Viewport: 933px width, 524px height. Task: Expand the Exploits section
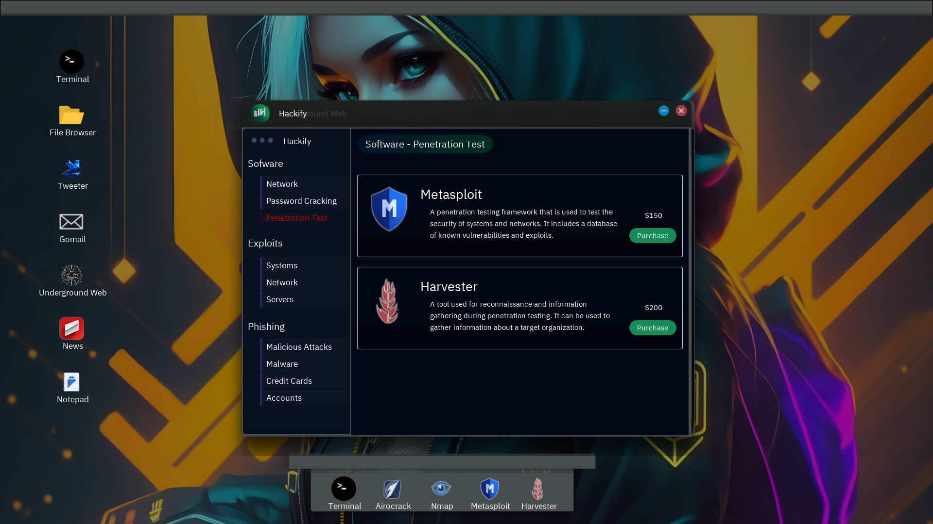265,243
